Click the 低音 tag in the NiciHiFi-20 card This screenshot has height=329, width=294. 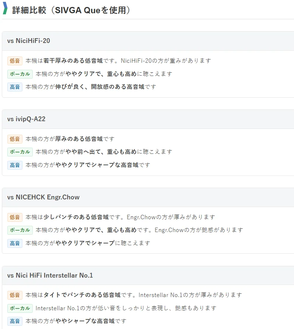coord(15,61)
